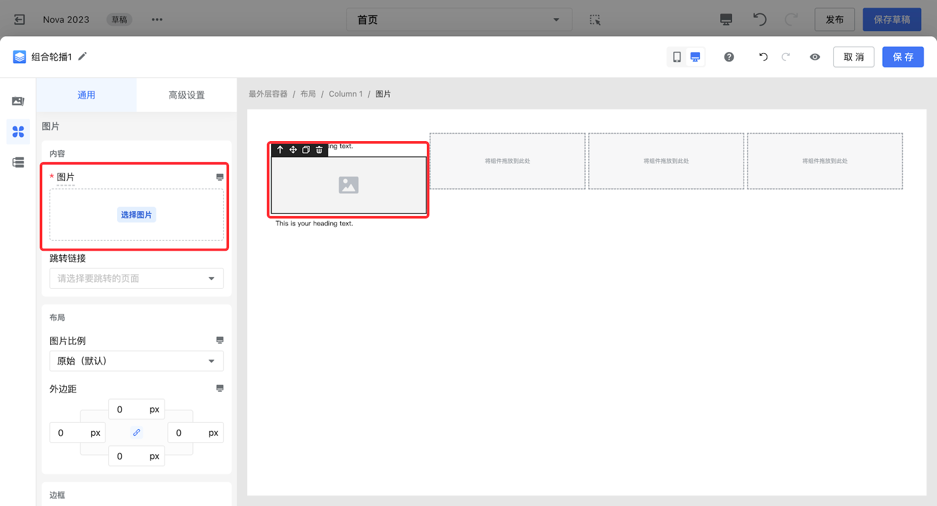
Task: Open the help question mark icon
Action: pyautogui.click(x=729, y=57)
